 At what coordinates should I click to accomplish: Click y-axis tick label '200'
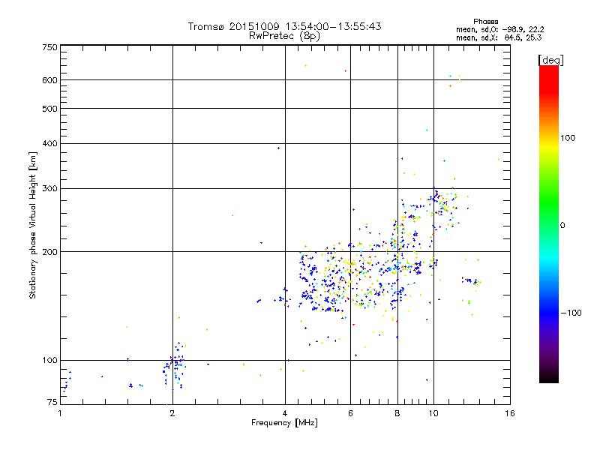(49, 252)
